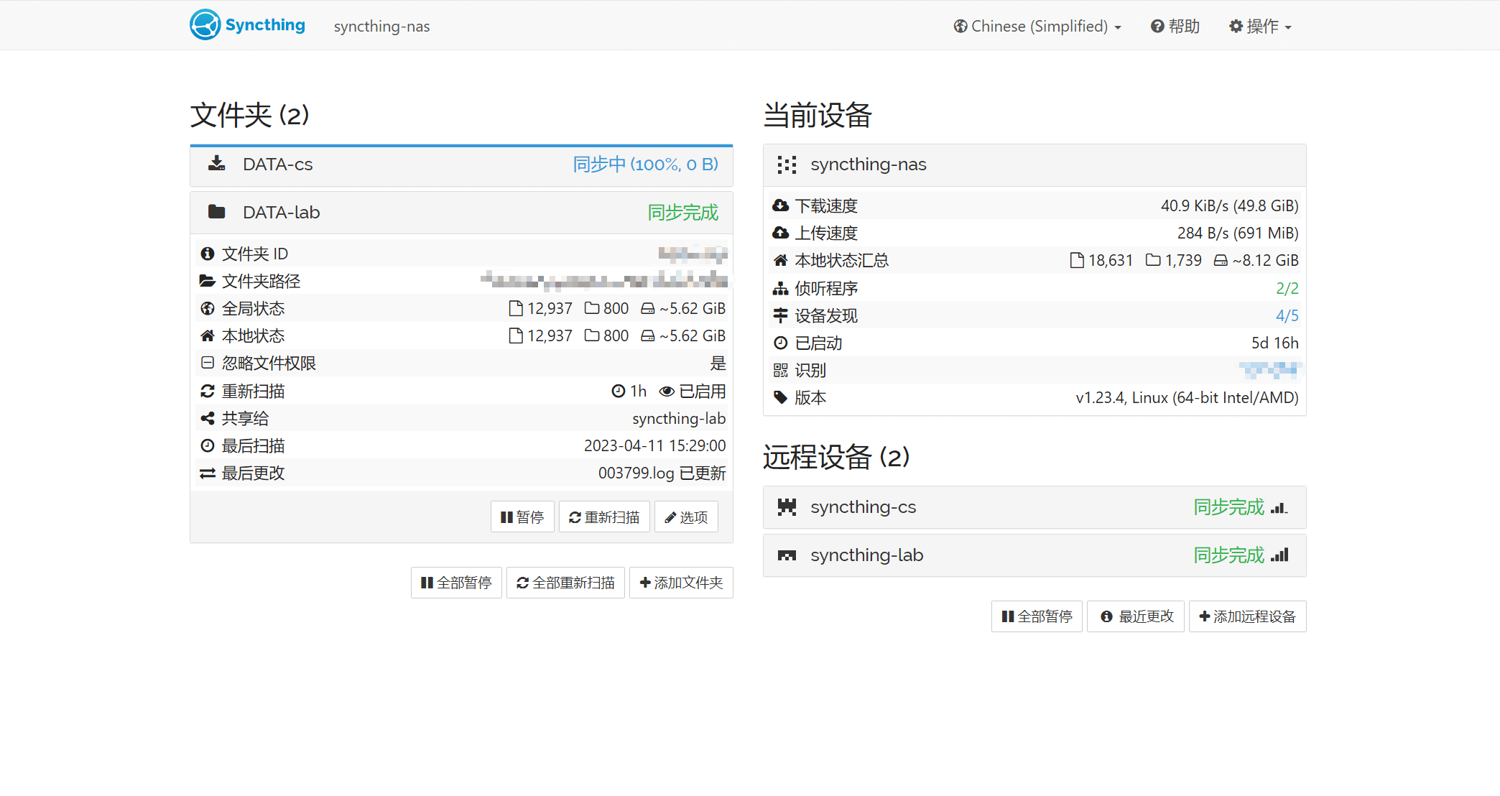The height and width of the screenshot is (796, 1500).
Task: Click the identicon of syncthing-nas
Action: point(787,165)
